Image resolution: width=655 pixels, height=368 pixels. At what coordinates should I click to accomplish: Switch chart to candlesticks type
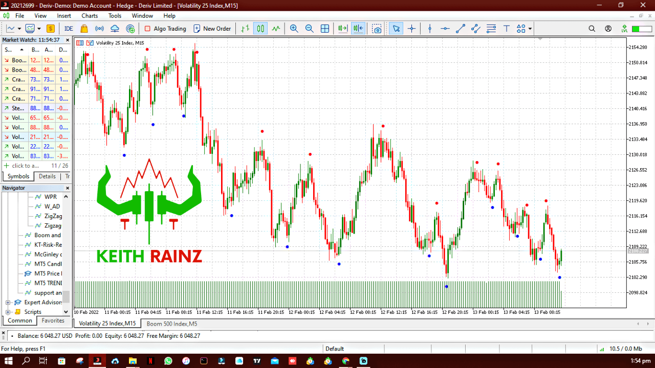(x=261, y=29)
